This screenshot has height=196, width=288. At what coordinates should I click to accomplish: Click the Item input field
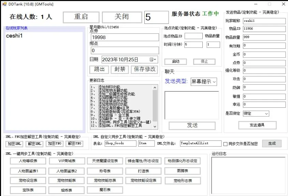pyautogui.click(x=146, y=143)
